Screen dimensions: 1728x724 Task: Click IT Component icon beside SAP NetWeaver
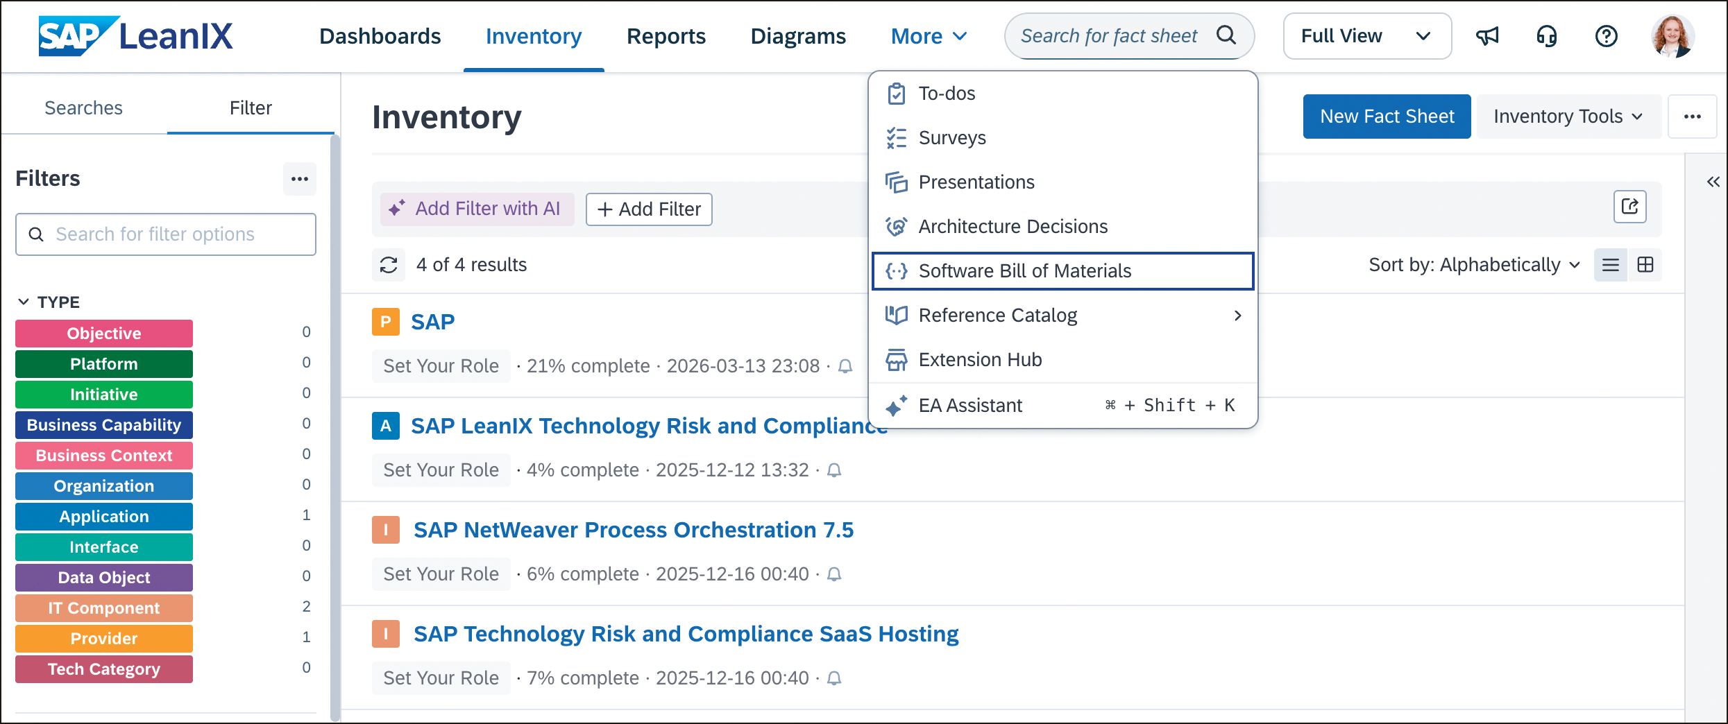386,530
